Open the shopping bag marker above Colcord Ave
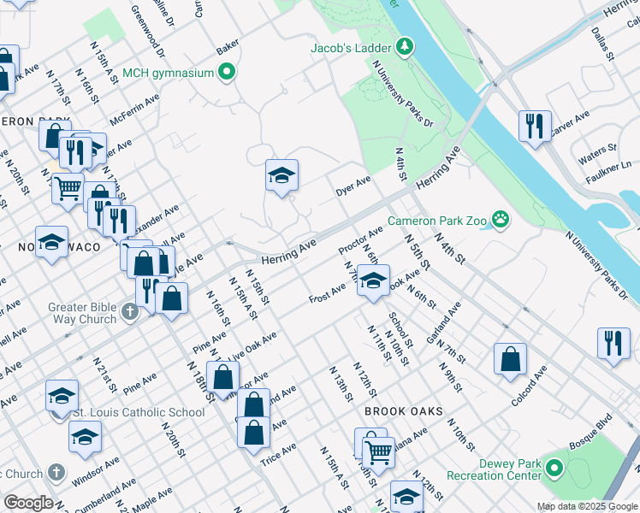The height and width of the screenshot is (513, 640). tap(510, 360)
